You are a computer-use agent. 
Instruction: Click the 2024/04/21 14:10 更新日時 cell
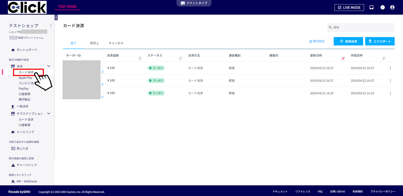coord(322,93)
